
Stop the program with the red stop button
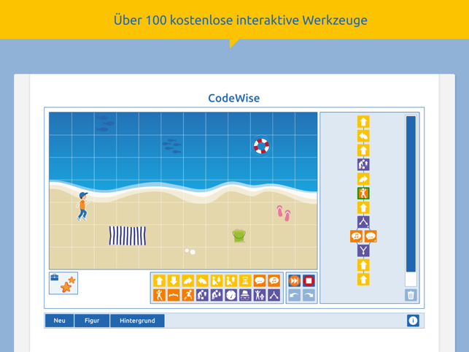309,281
